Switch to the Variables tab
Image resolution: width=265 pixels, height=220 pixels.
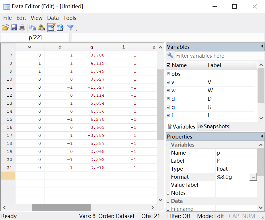tap(182, 126)
